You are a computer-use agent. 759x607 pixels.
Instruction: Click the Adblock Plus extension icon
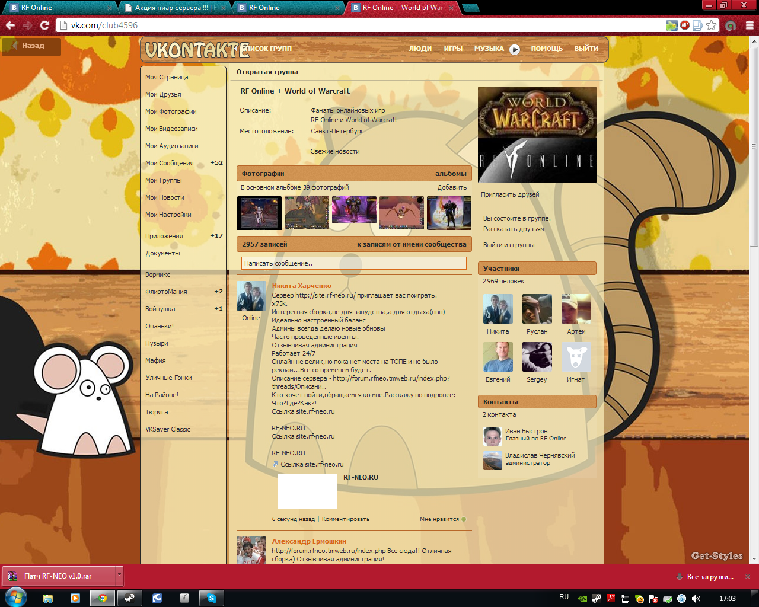pos(685,25)
